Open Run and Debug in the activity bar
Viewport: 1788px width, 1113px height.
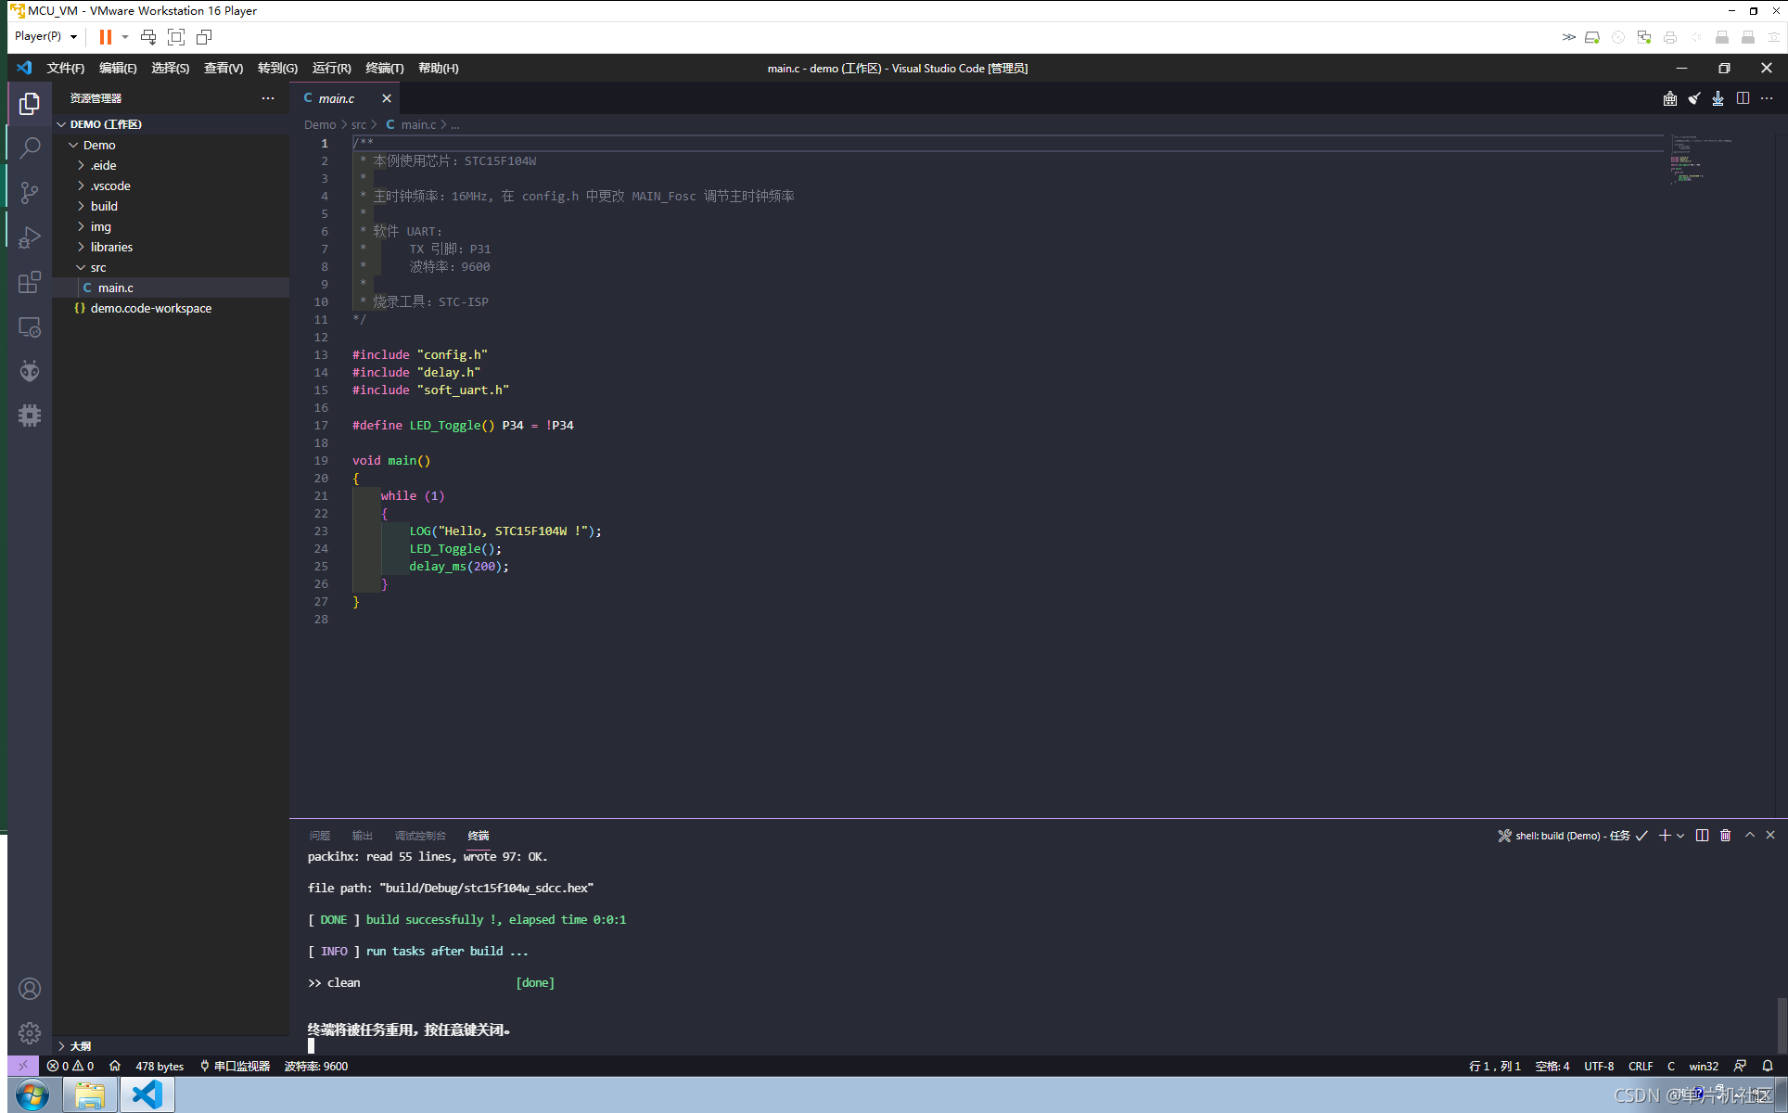pyautogui.click(x=29, y=237)
